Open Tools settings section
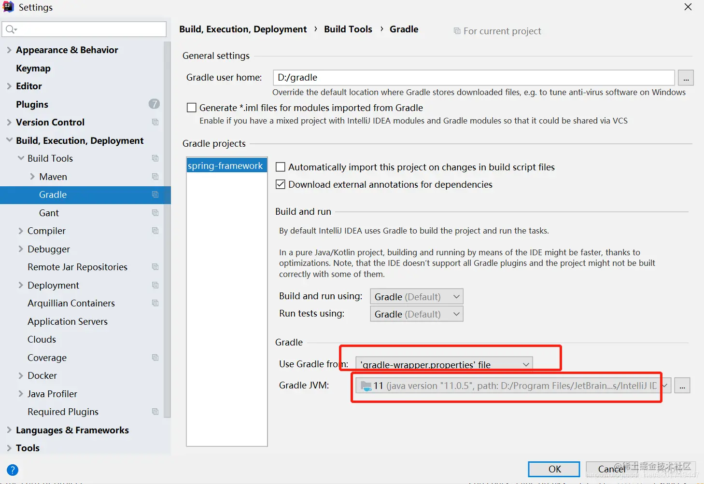The height and width of the screenshot is (484, 704). coord(28,448)
